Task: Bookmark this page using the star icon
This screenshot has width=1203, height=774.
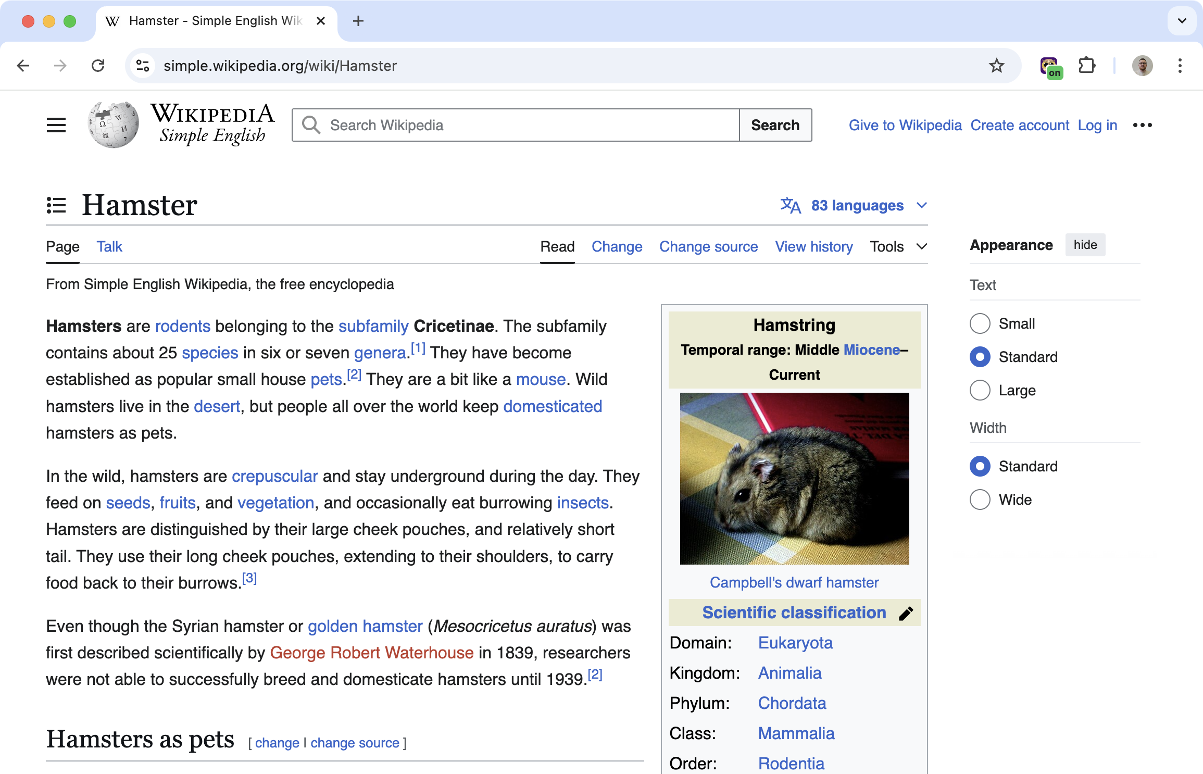Action: coord(996,66)
